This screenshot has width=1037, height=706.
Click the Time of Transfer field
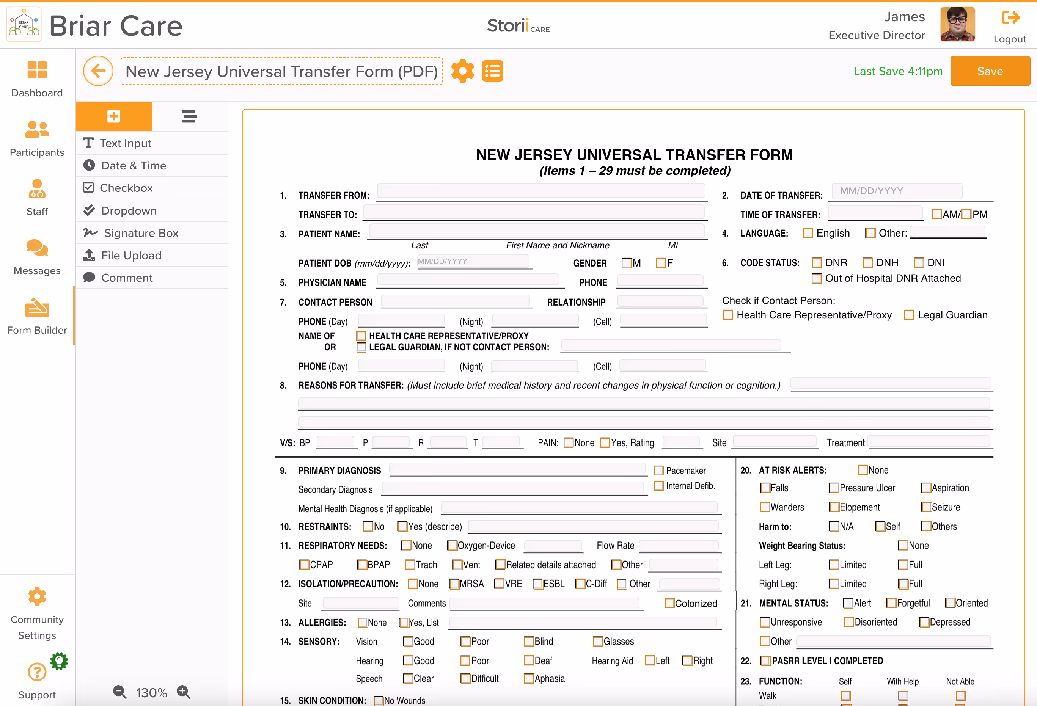(x=875, y=212)
